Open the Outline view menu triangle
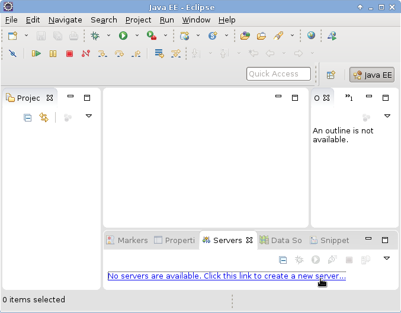This screenshot has width=401, height=313. [x=387, y=116]
